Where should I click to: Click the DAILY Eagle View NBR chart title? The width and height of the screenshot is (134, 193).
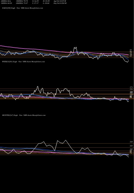23,8
